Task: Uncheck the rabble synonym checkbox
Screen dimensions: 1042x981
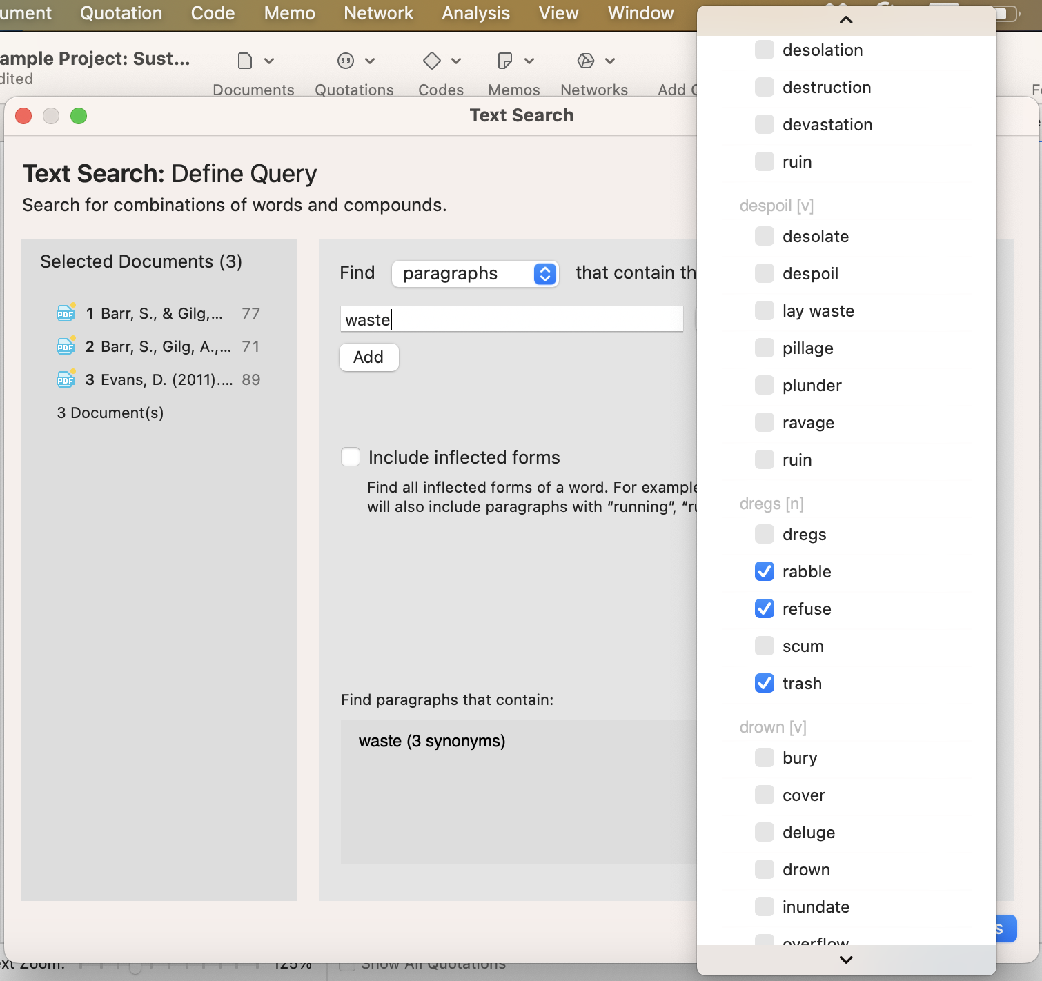Action: tap(765, 571)
